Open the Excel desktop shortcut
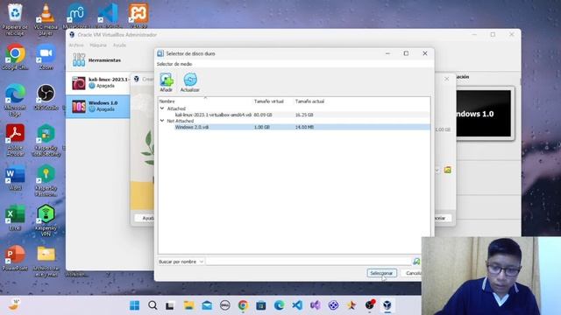Viewport: 561px width, 315px height. click(15, 218)
